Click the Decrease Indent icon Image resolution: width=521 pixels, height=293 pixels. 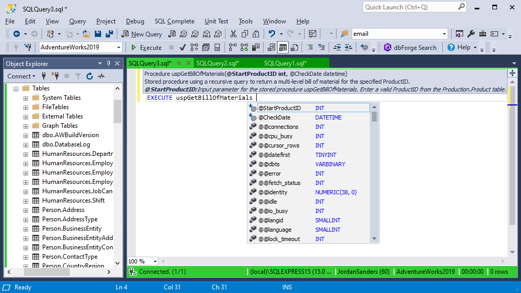point(337,47)
